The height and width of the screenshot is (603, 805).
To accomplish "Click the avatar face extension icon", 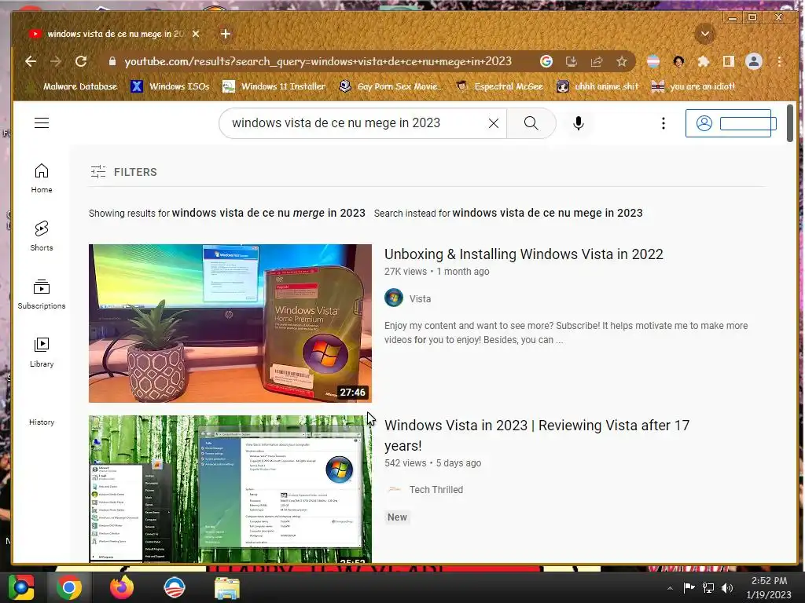I will [678, 61].
